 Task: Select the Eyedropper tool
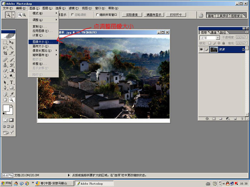[x=11, y=94]
